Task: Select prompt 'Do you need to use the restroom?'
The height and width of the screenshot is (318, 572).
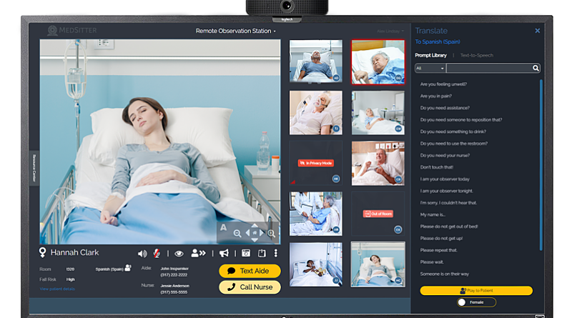Action: click(x=453, y=144)
